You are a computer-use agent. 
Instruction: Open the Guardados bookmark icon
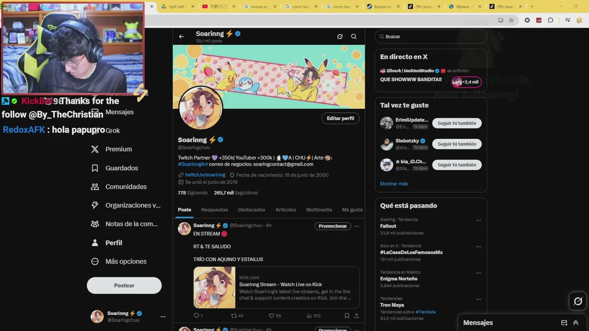pyautogui.click(x=95, y=168)
